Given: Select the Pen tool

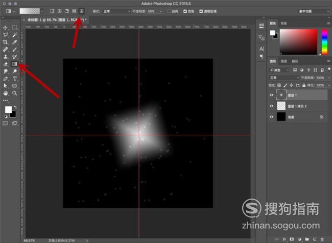Looking at the screenshot, I should point(6,79).
